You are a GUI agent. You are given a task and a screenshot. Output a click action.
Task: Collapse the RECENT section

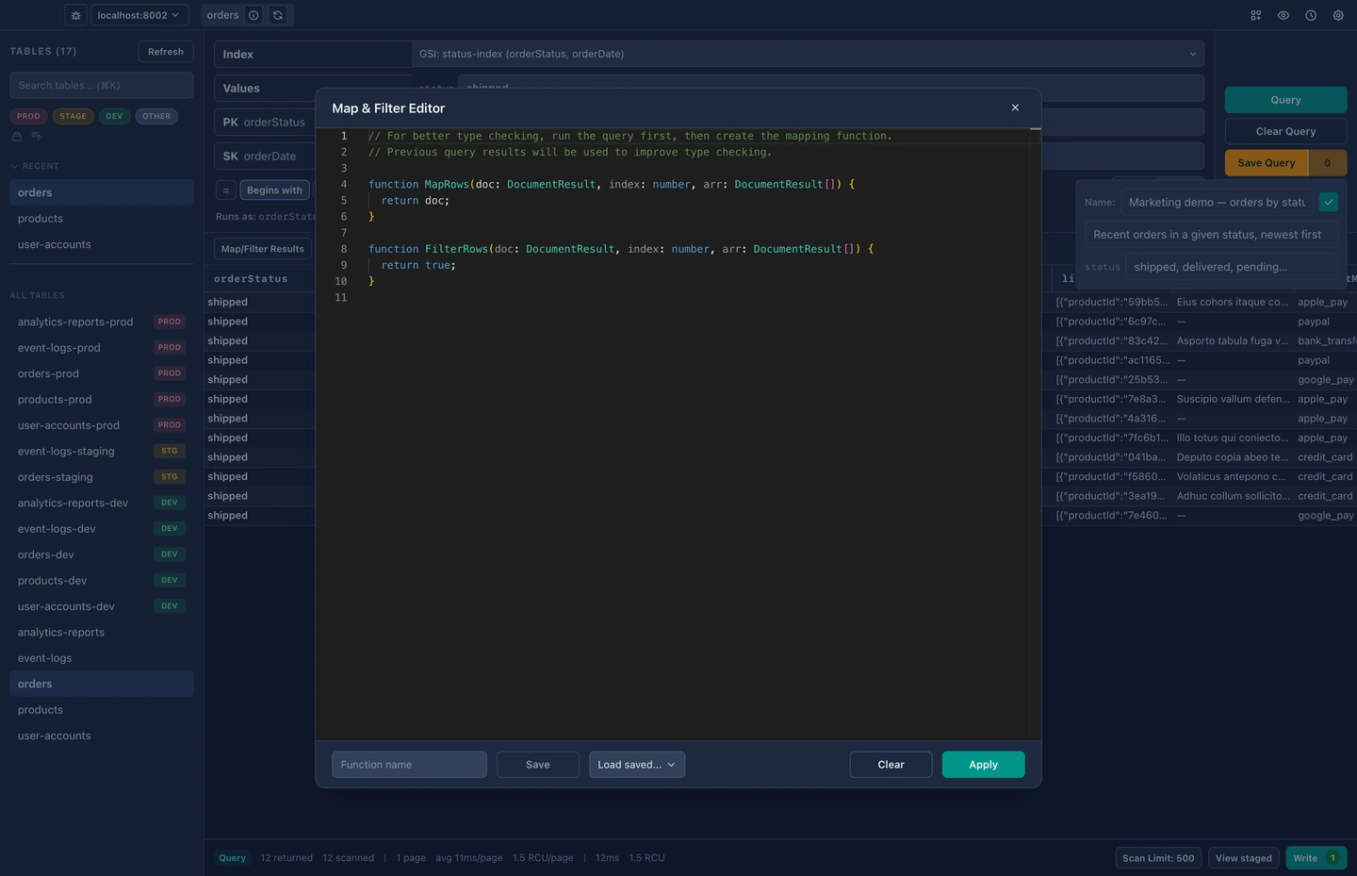tap(35, 166)
